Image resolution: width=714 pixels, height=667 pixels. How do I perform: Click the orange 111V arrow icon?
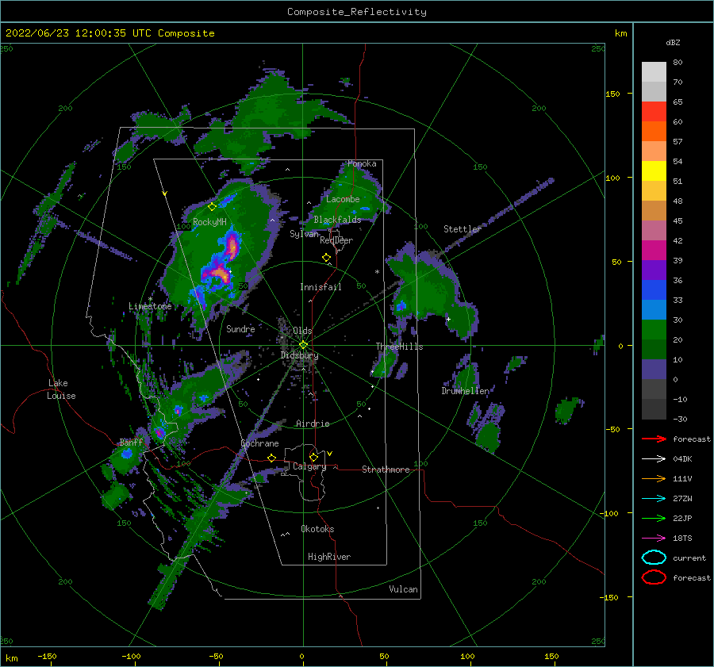(654, 478)
